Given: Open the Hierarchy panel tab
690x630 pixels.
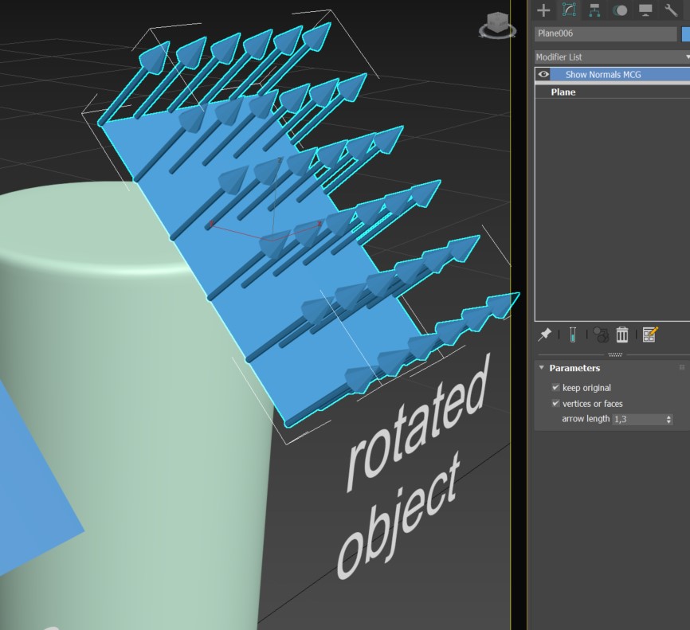Looking at the screenshot, I should [x=594, y=10].
